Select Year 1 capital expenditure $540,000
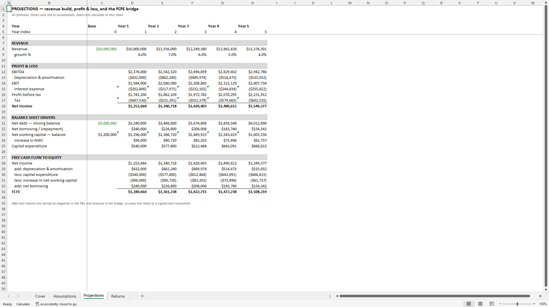 coord(132,146)
